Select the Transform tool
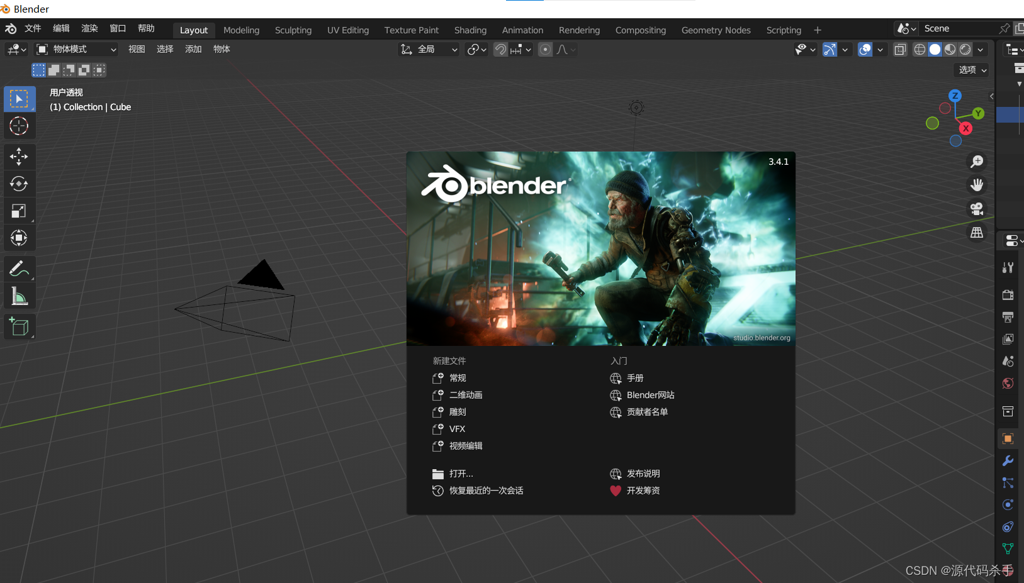This screenshot has height=583, width=1024. point(20,238)
